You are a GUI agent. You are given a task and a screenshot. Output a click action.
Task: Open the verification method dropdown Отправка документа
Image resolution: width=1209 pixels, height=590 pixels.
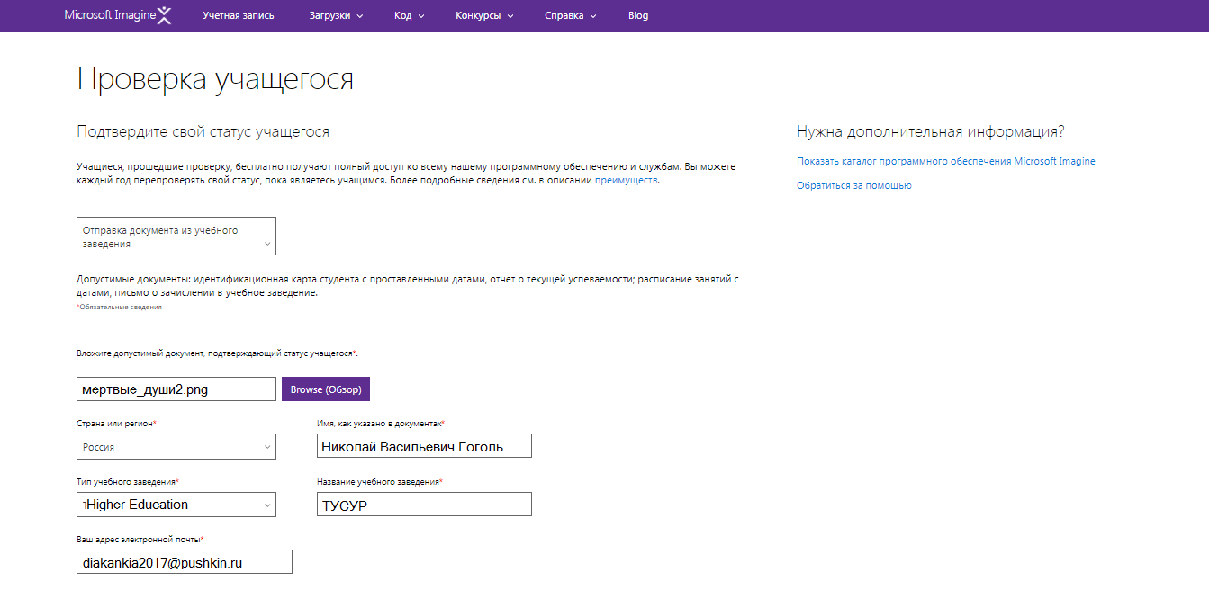click(x=176, y=237)
